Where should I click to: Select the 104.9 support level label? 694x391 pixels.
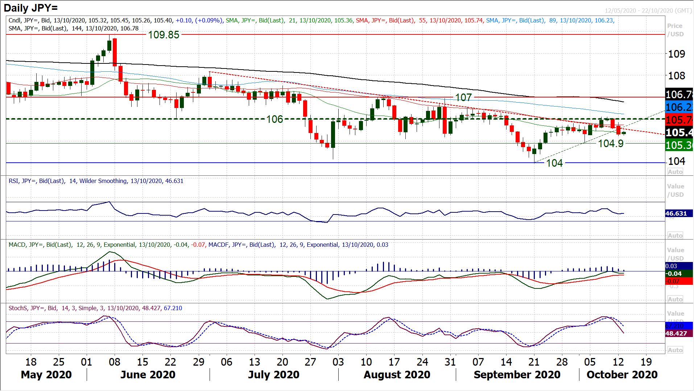[x=611, y=143]
